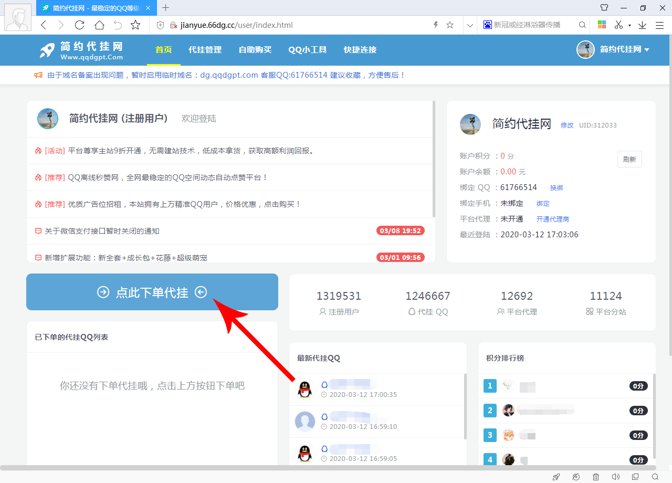The image size is (672, 483).
Task: Click the rank 1 badge in 积分排行榜
Action: coord(490,386)
